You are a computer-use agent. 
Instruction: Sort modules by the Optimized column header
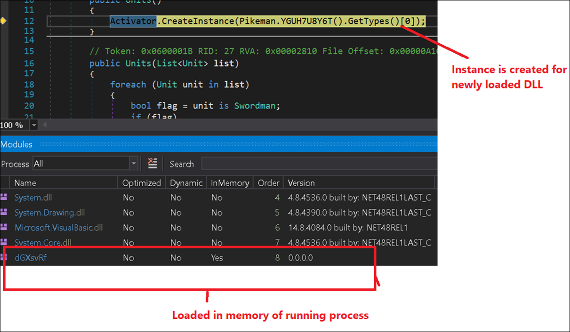(x=141, y=183)
